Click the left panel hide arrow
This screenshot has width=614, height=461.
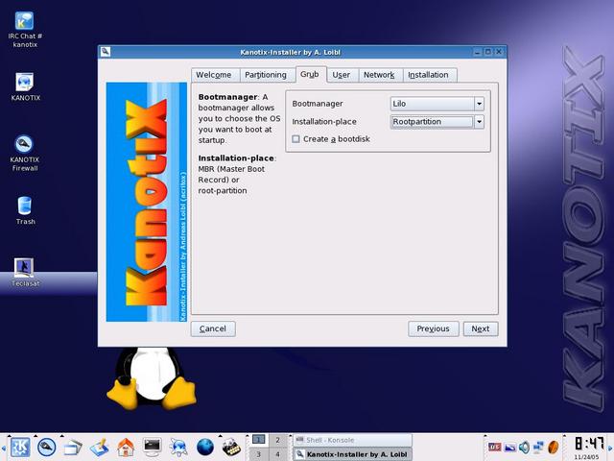click(x=3, y=448)
